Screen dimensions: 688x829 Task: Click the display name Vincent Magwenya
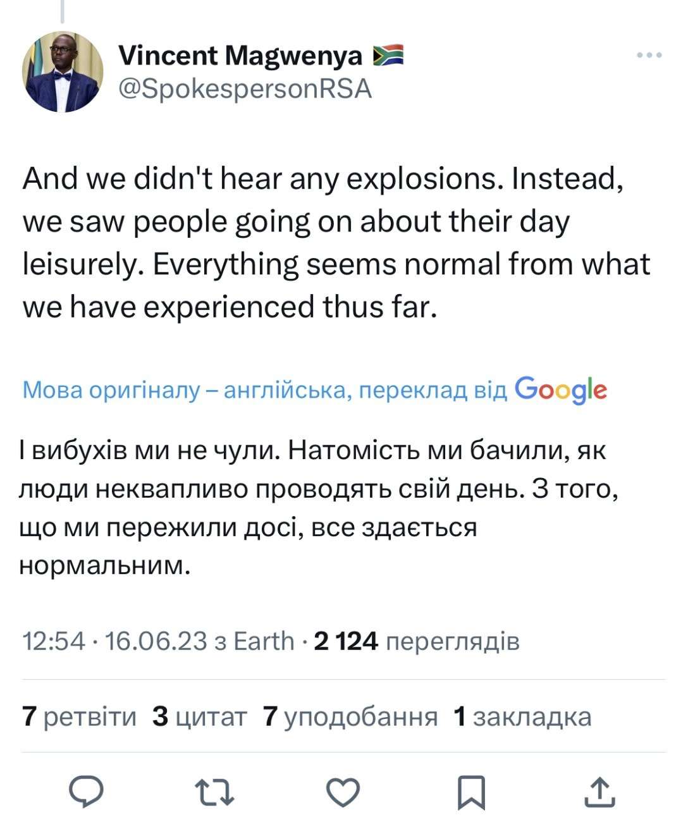coord(243,55)
